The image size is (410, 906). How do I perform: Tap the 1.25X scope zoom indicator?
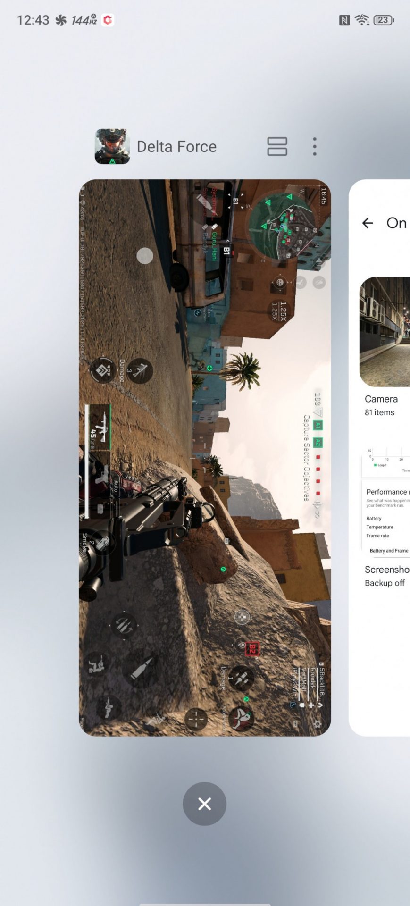(x=278, y=311)
